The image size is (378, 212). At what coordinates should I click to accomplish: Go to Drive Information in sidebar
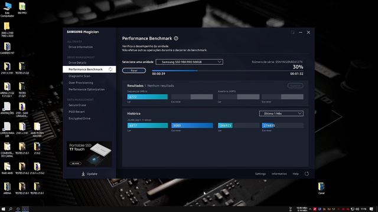tap(80, 47)
